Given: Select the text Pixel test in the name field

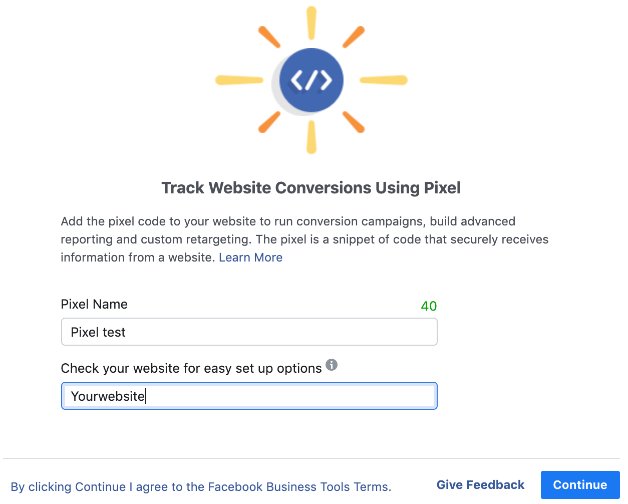Looking at the screenshot, I should tap(98, 332).
